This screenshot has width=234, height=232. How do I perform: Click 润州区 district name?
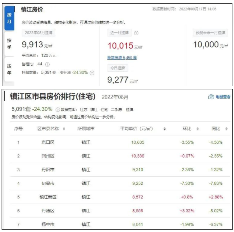click(48, 156)
